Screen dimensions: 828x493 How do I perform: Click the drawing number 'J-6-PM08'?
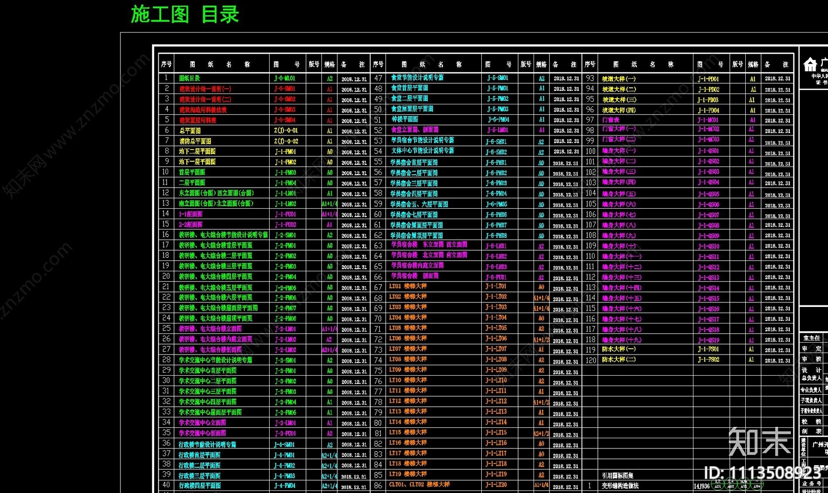point(496,236)
